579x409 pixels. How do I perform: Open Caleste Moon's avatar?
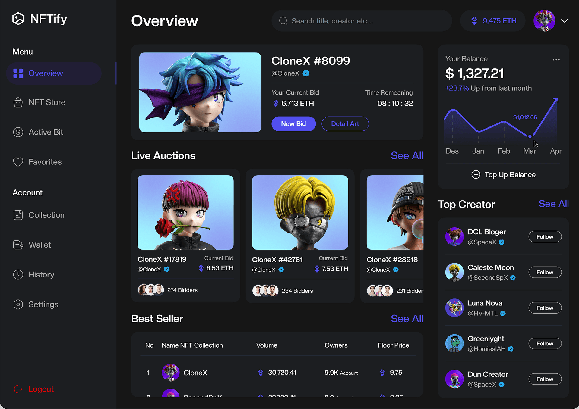click(x=454, y=272)
